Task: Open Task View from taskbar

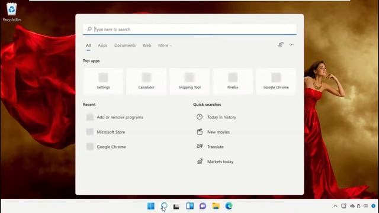Action: point(176,206)
